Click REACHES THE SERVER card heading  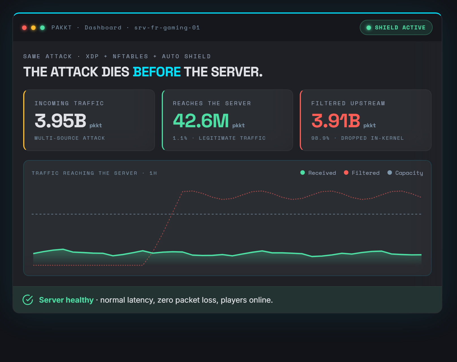[212, 103]
